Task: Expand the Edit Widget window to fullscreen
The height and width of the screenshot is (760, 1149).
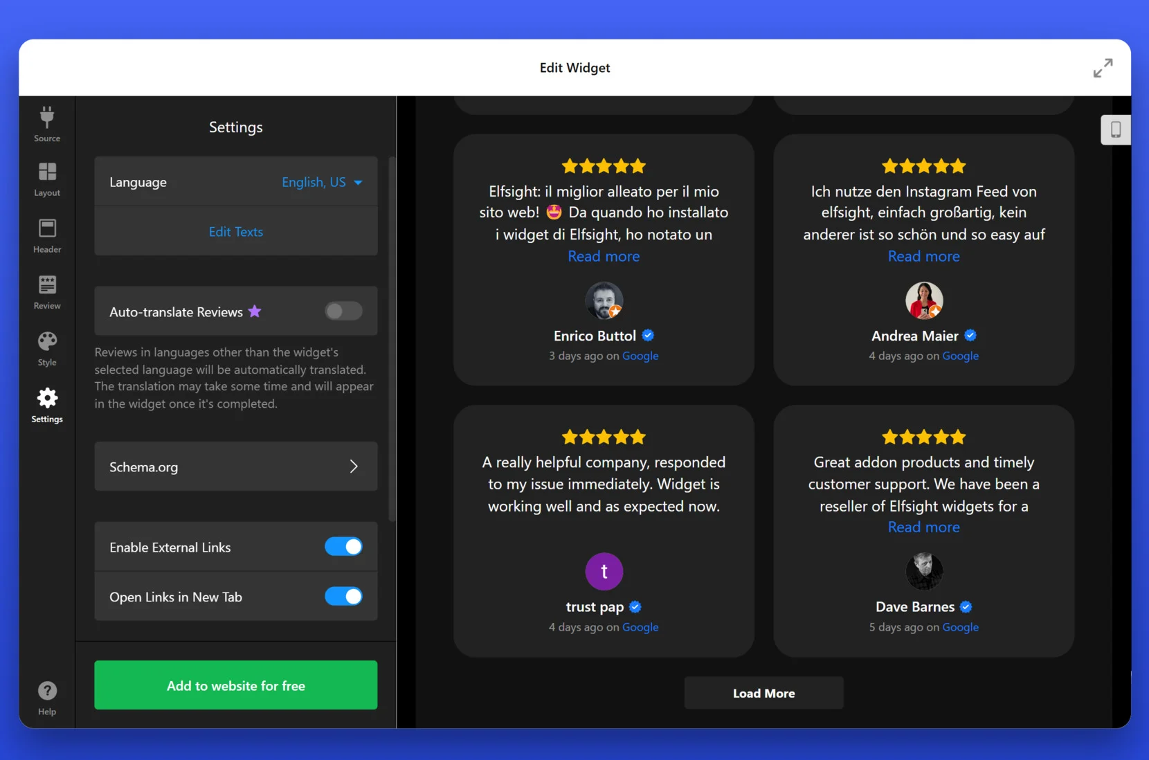Action: click(1103, 68)
